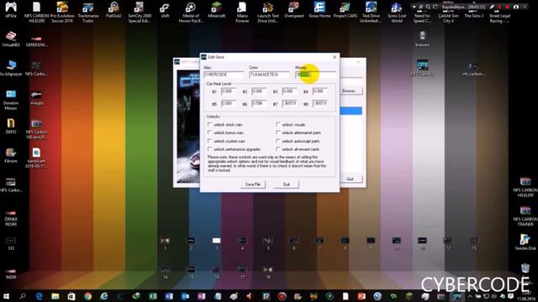This screenshot has width=538, height=302.
Task: Click the Car Heat Level #8 field
Action: coord(320,103)
